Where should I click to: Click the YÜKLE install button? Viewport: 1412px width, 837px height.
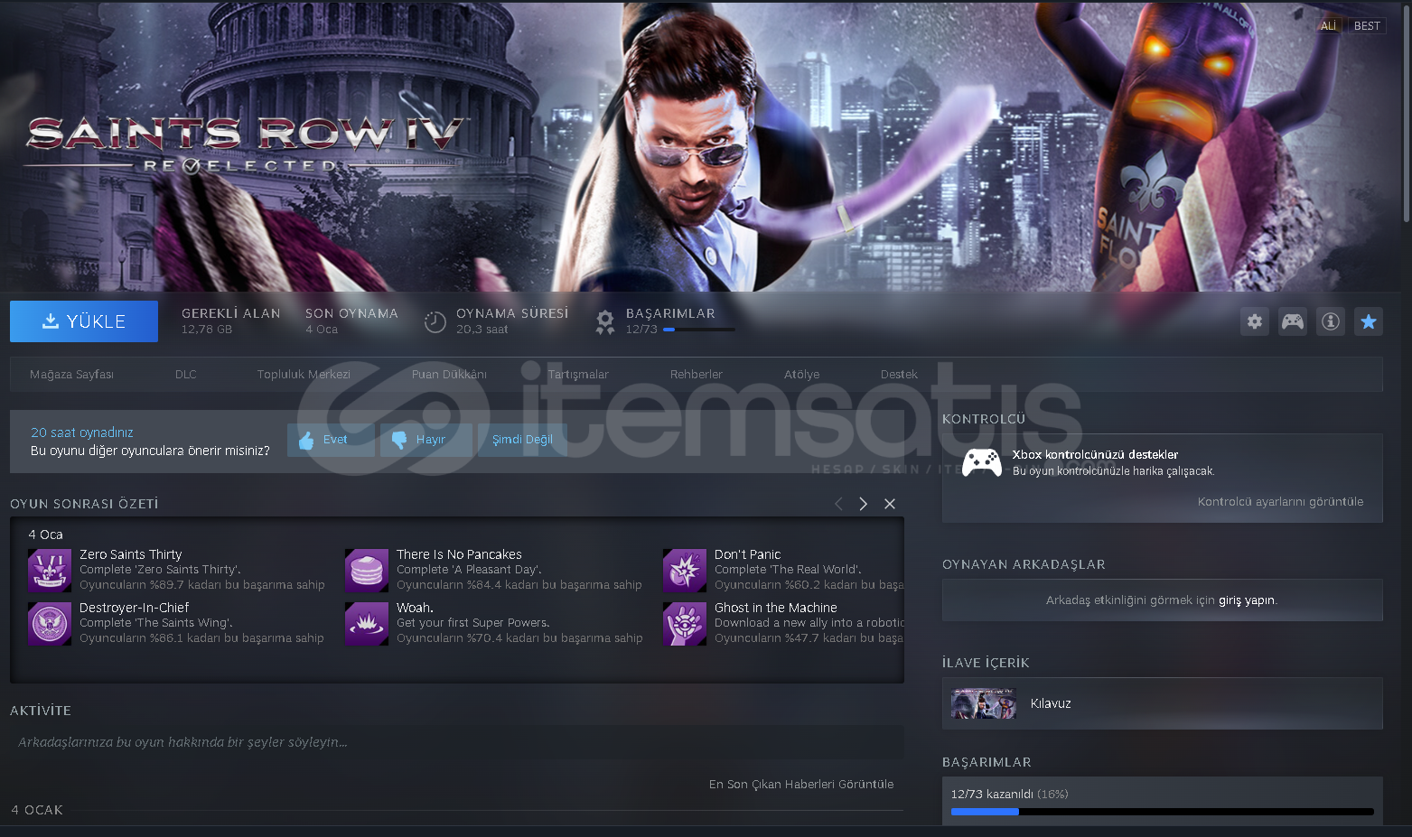click(x=84, y=321)
